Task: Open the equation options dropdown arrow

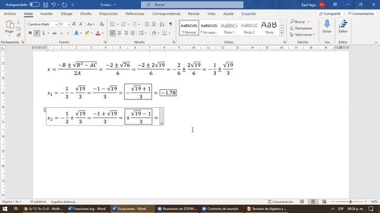Action: click(161, 124)
